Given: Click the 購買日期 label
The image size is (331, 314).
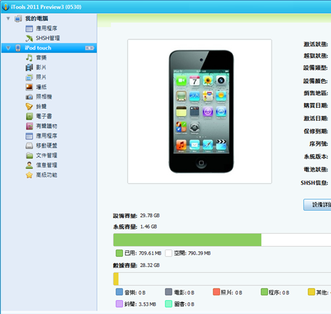Looking at the screenshot, I should click(x=316, y=105).
